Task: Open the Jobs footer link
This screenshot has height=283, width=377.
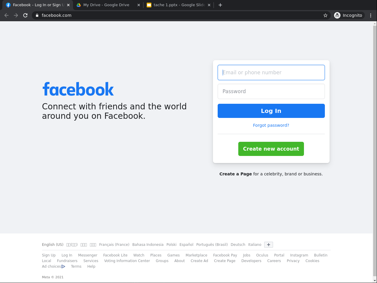Action: [x=247, y=255]
